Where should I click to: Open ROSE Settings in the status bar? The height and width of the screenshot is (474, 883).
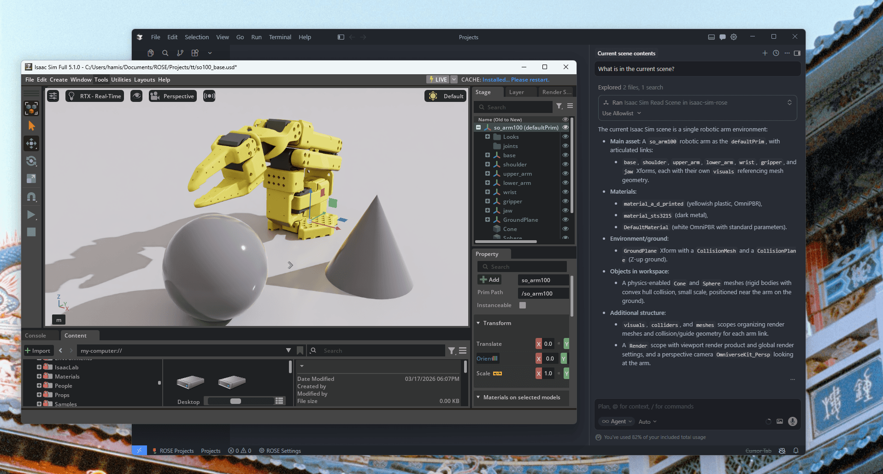(280, 450)
